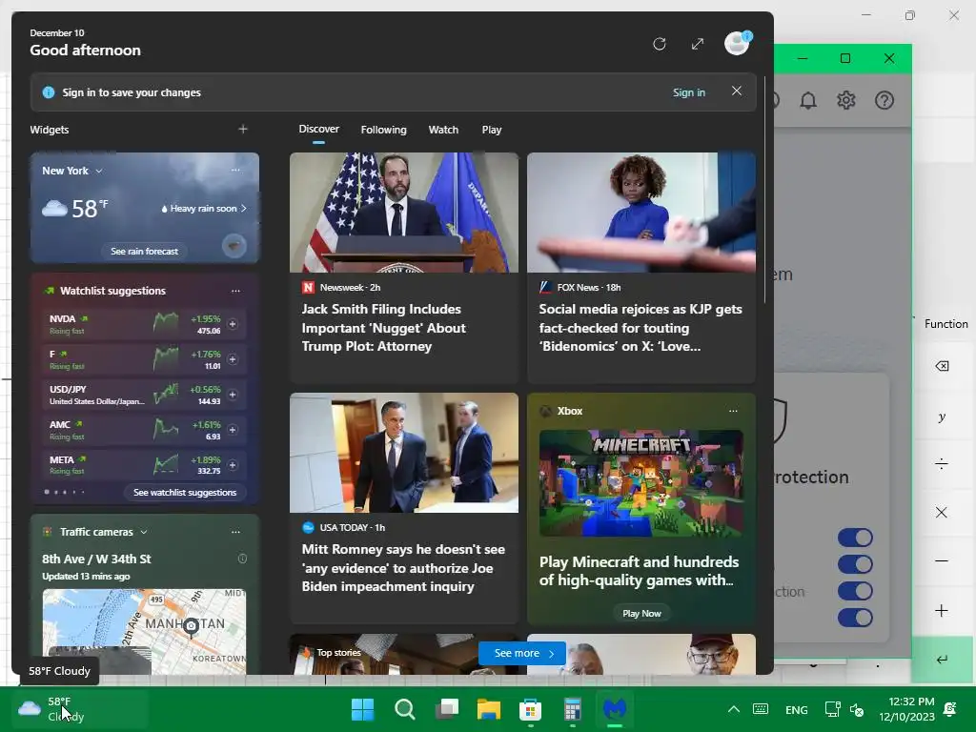Screen dimensions: 976x732
Task: Add USD/JPY to watchlist
Action: tap(233, 395)
